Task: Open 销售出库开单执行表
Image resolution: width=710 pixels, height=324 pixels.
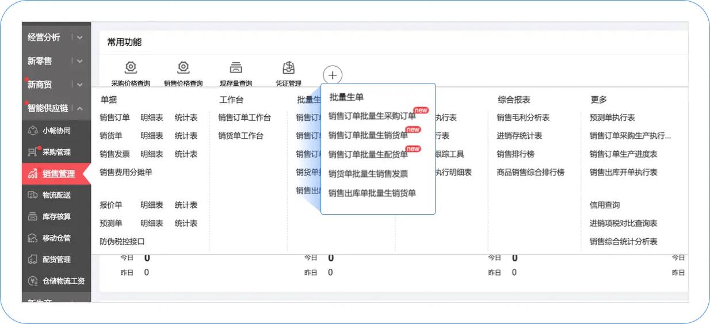Action: tap(624, 172)
